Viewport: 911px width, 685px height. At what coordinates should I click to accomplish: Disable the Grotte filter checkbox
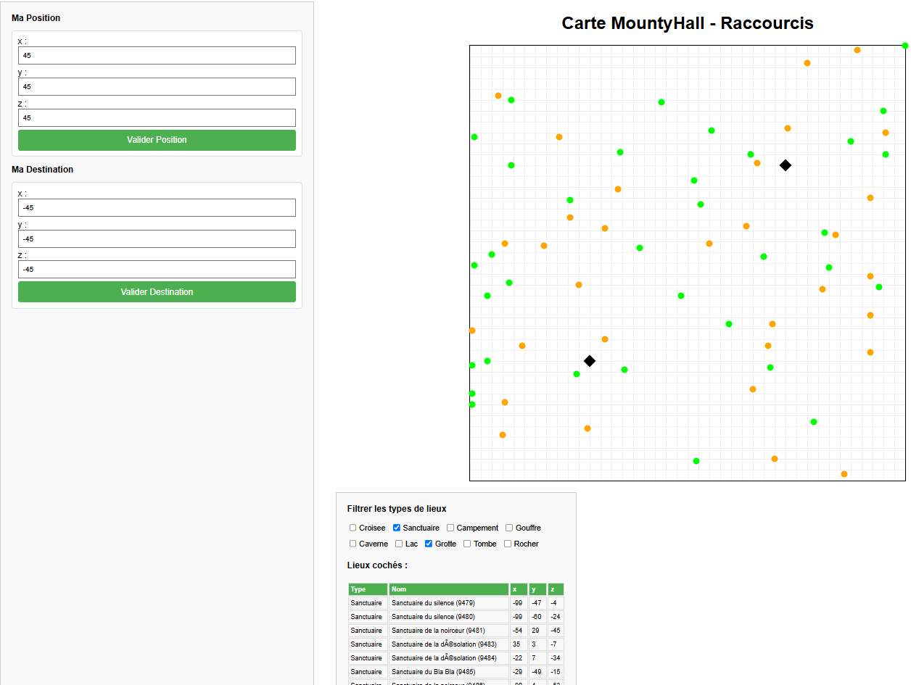point(429,544)
